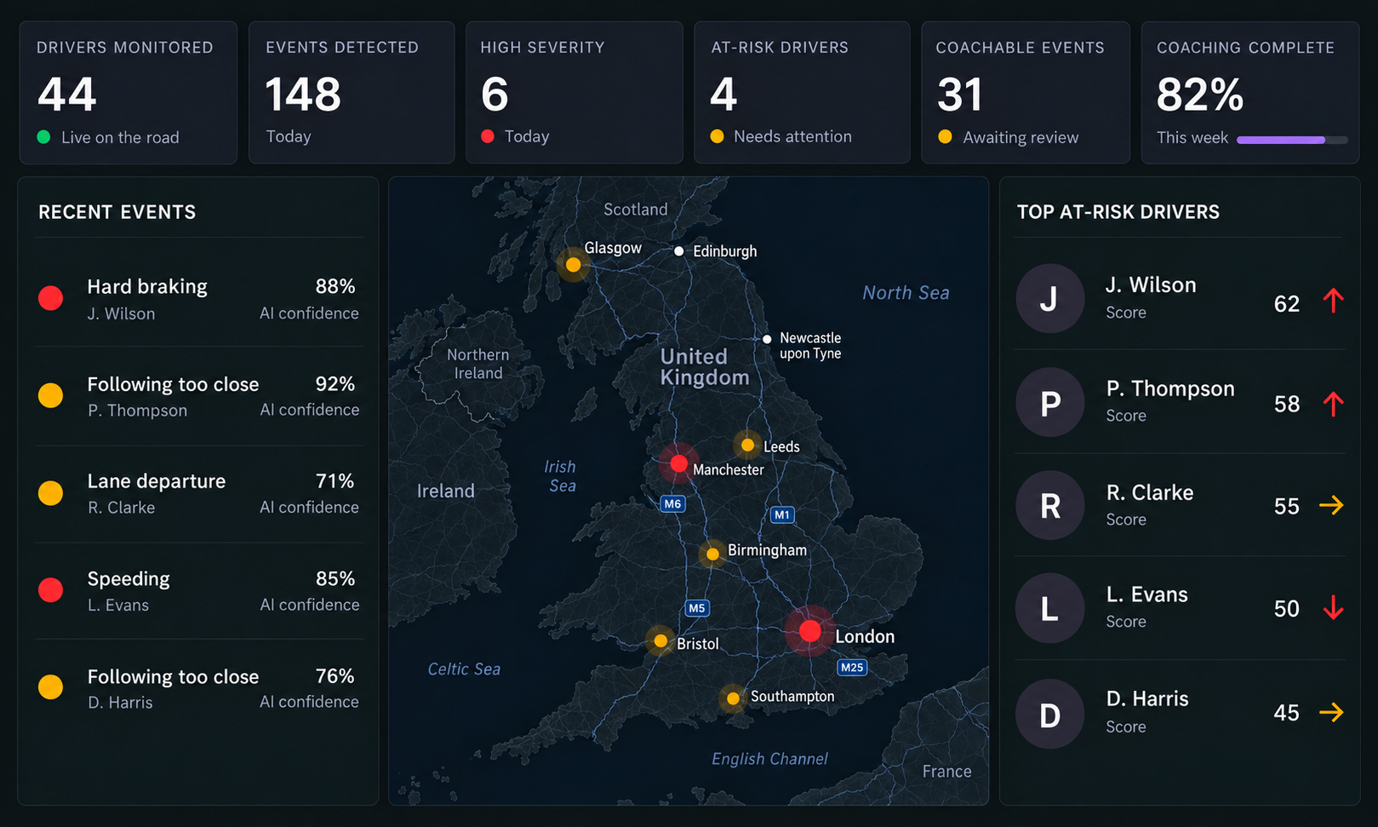Click L. Evans' avatar circle

tap(1050, 608)
